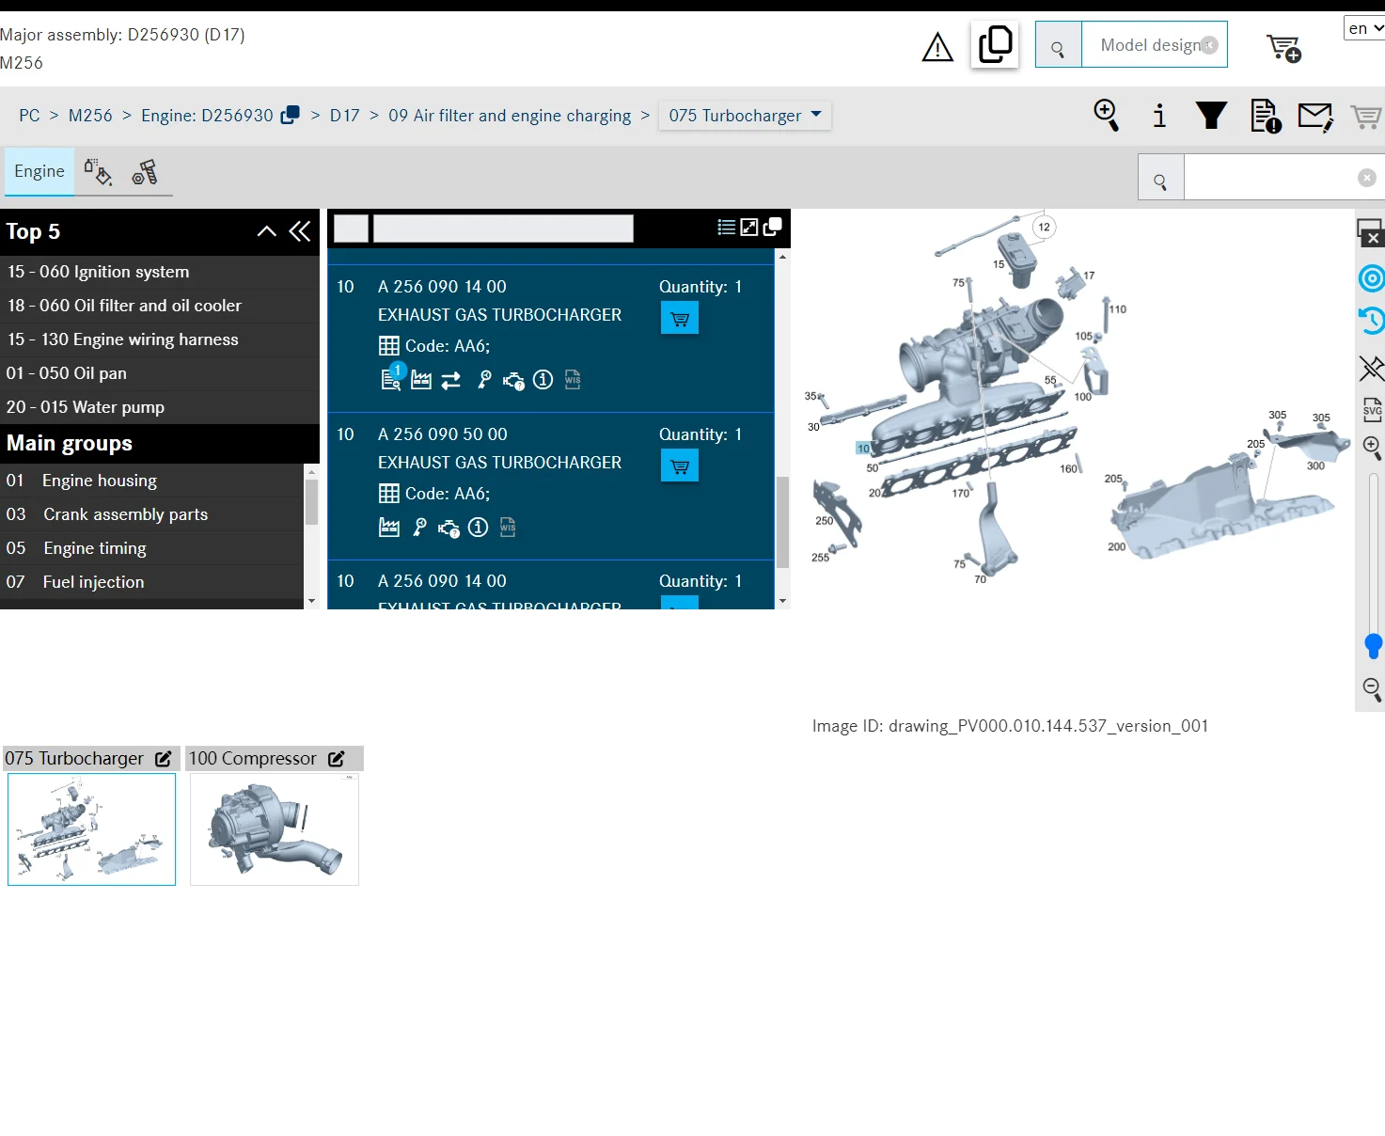
Task: Open WIS document icon for A 256 090 14 00
Action: pyautogui.click(x=573, y=379)
